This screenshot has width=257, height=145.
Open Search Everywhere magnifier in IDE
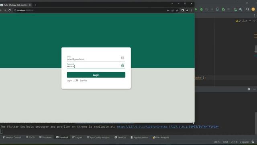tap(248, 9)
